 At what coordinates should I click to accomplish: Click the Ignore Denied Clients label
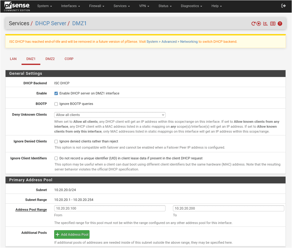(x=30, y=141)
